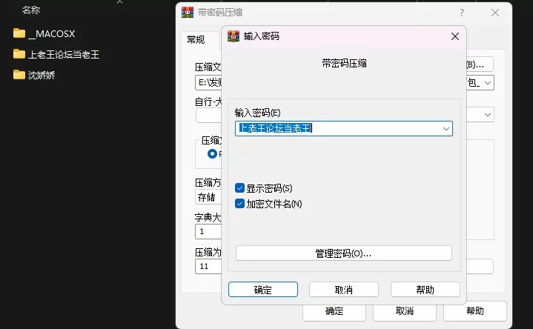Click the 沈娇娇 folder icon

point(19,75)
